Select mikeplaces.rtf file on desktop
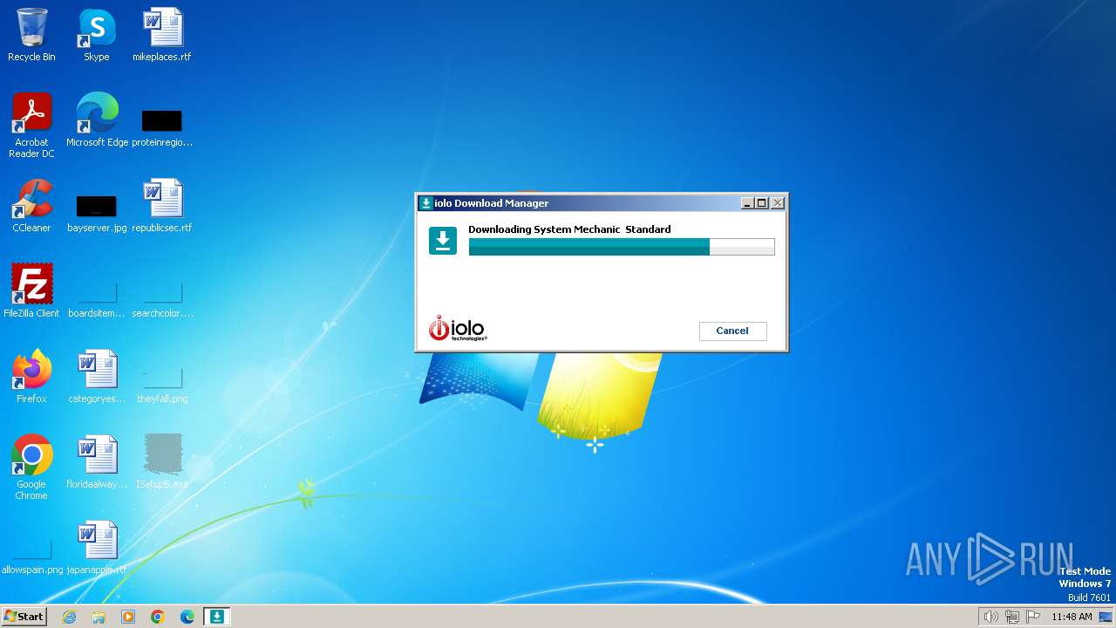1116x628 pixels. click(x=162, y=35)
